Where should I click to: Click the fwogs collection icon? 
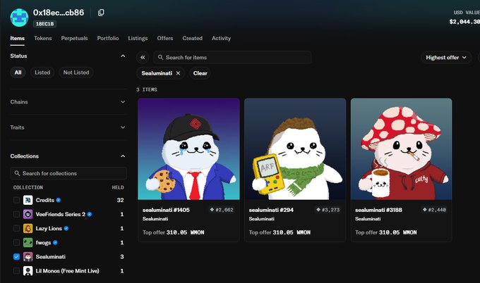click(x=28, y=243)
